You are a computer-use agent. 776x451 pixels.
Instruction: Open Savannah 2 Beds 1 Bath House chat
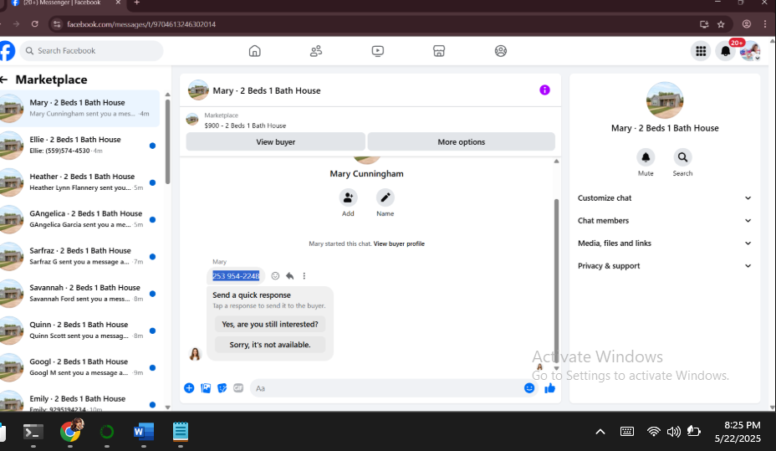[x=79, y=293]
